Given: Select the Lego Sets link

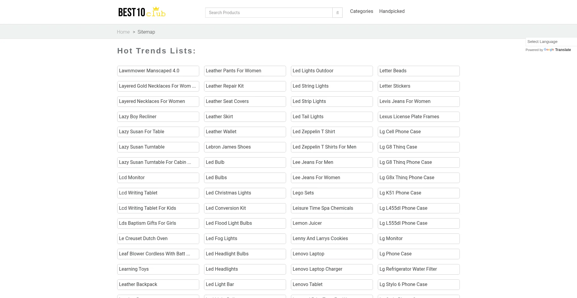Looking at the screenshot, I should click(x=331, y=193).
